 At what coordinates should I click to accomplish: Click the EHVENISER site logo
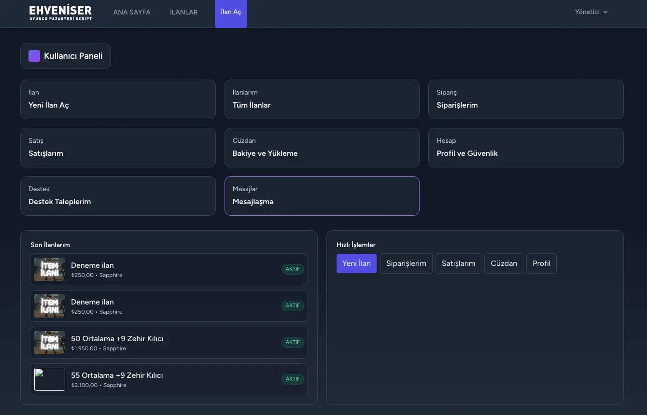point(60,13)
